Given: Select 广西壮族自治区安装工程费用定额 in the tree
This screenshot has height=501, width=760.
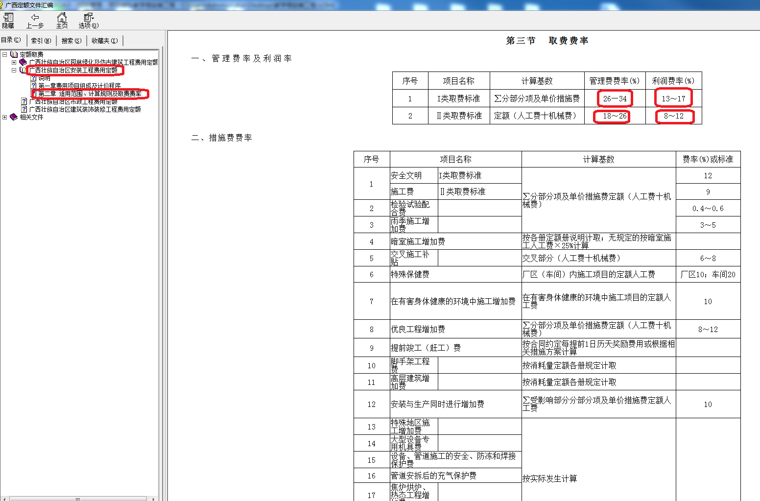Looking at the screenshot, I should [73, 70].
